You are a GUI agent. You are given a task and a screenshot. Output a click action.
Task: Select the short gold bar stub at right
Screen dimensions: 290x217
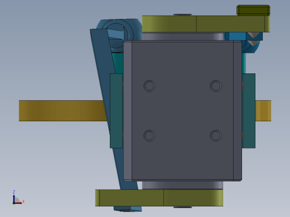coord(263,111)
